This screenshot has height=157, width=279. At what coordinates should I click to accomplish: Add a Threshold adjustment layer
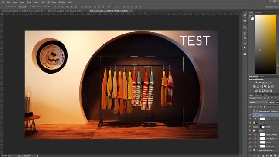(263, 91)
